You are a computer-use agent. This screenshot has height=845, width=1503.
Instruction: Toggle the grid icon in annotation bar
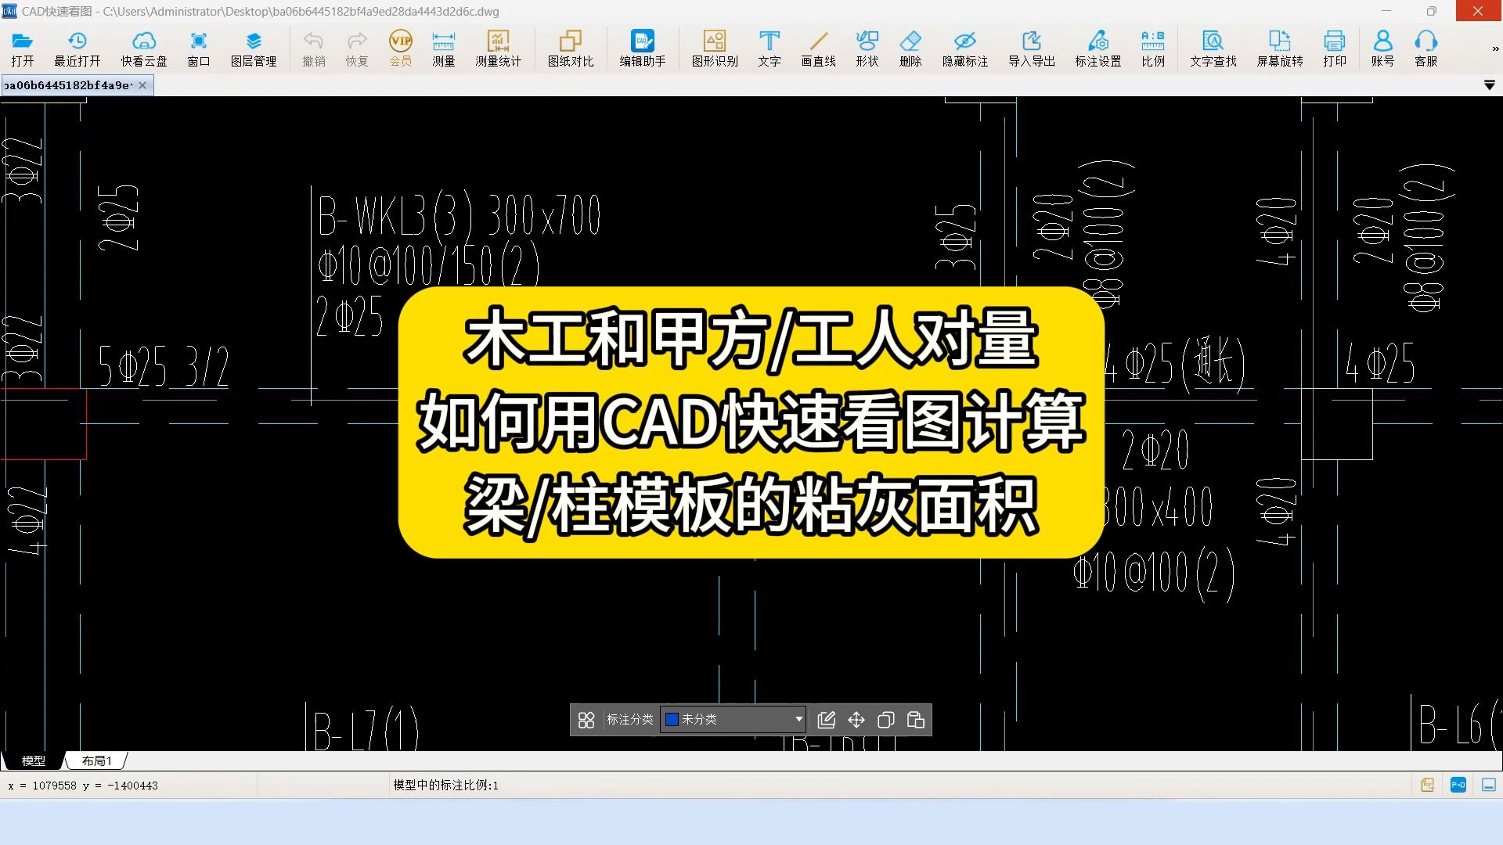(x=586, y=720)
